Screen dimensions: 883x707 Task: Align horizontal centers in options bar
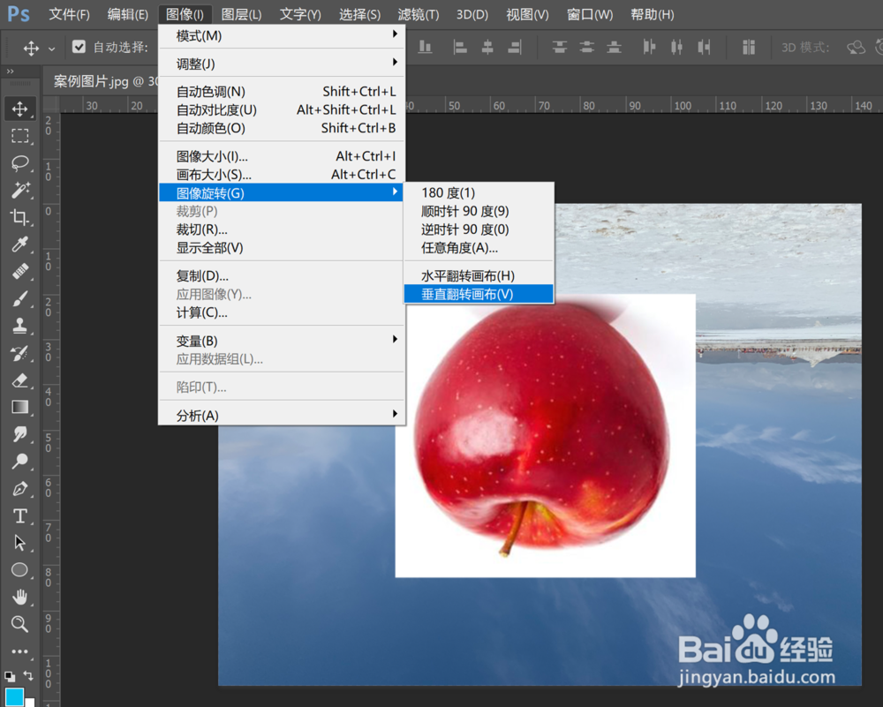tap(487, 48)
